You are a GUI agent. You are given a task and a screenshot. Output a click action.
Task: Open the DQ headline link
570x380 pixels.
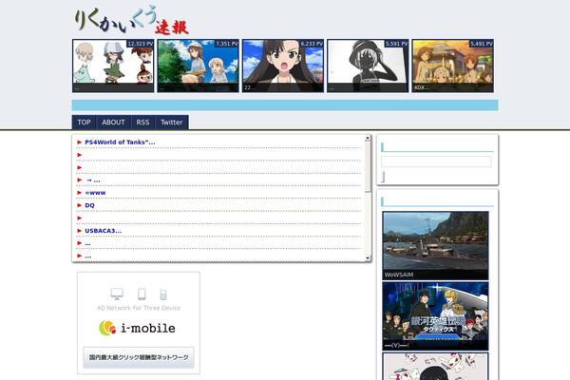(x=89, y=205)
